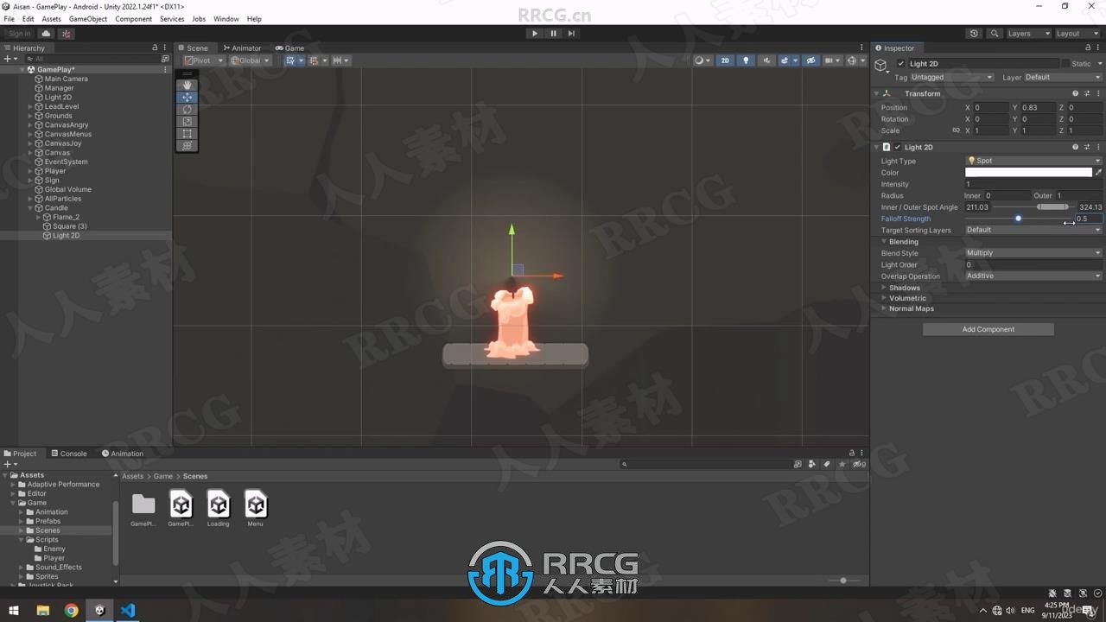Screen dimensions: 1106x622
Task: Click the Falloff Strength slider
Action: (x=1018, y=219)
